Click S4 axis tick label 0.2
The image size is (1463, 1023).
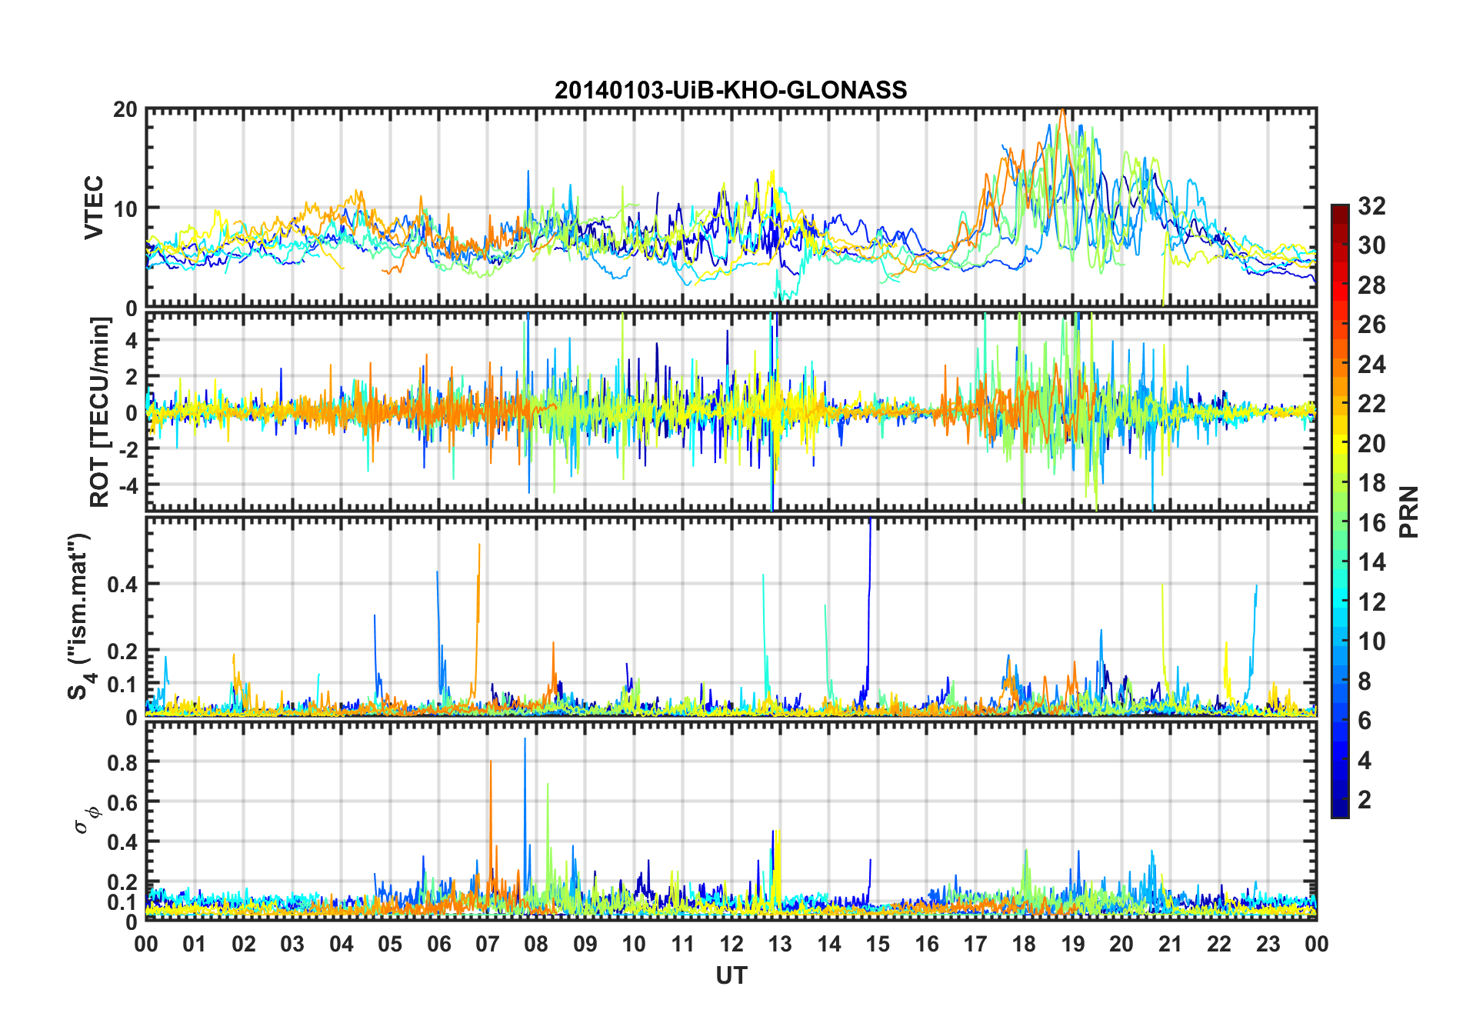[x=122, y=651]
